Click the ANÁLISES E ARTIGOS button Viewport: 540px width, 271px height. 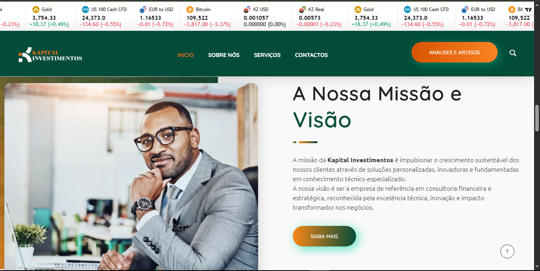click(455, 52)
